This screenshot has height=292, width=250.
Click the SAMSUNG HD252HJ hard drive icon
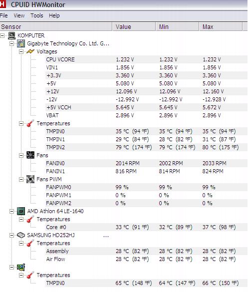(x=21, y=235)
